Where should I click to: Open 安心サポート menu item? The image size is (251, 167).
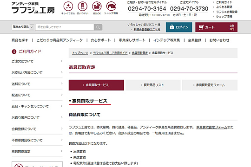coord(101,40)
